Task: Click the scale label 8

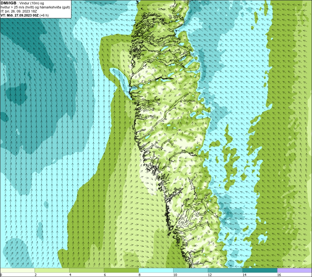Action: (140, 275)
